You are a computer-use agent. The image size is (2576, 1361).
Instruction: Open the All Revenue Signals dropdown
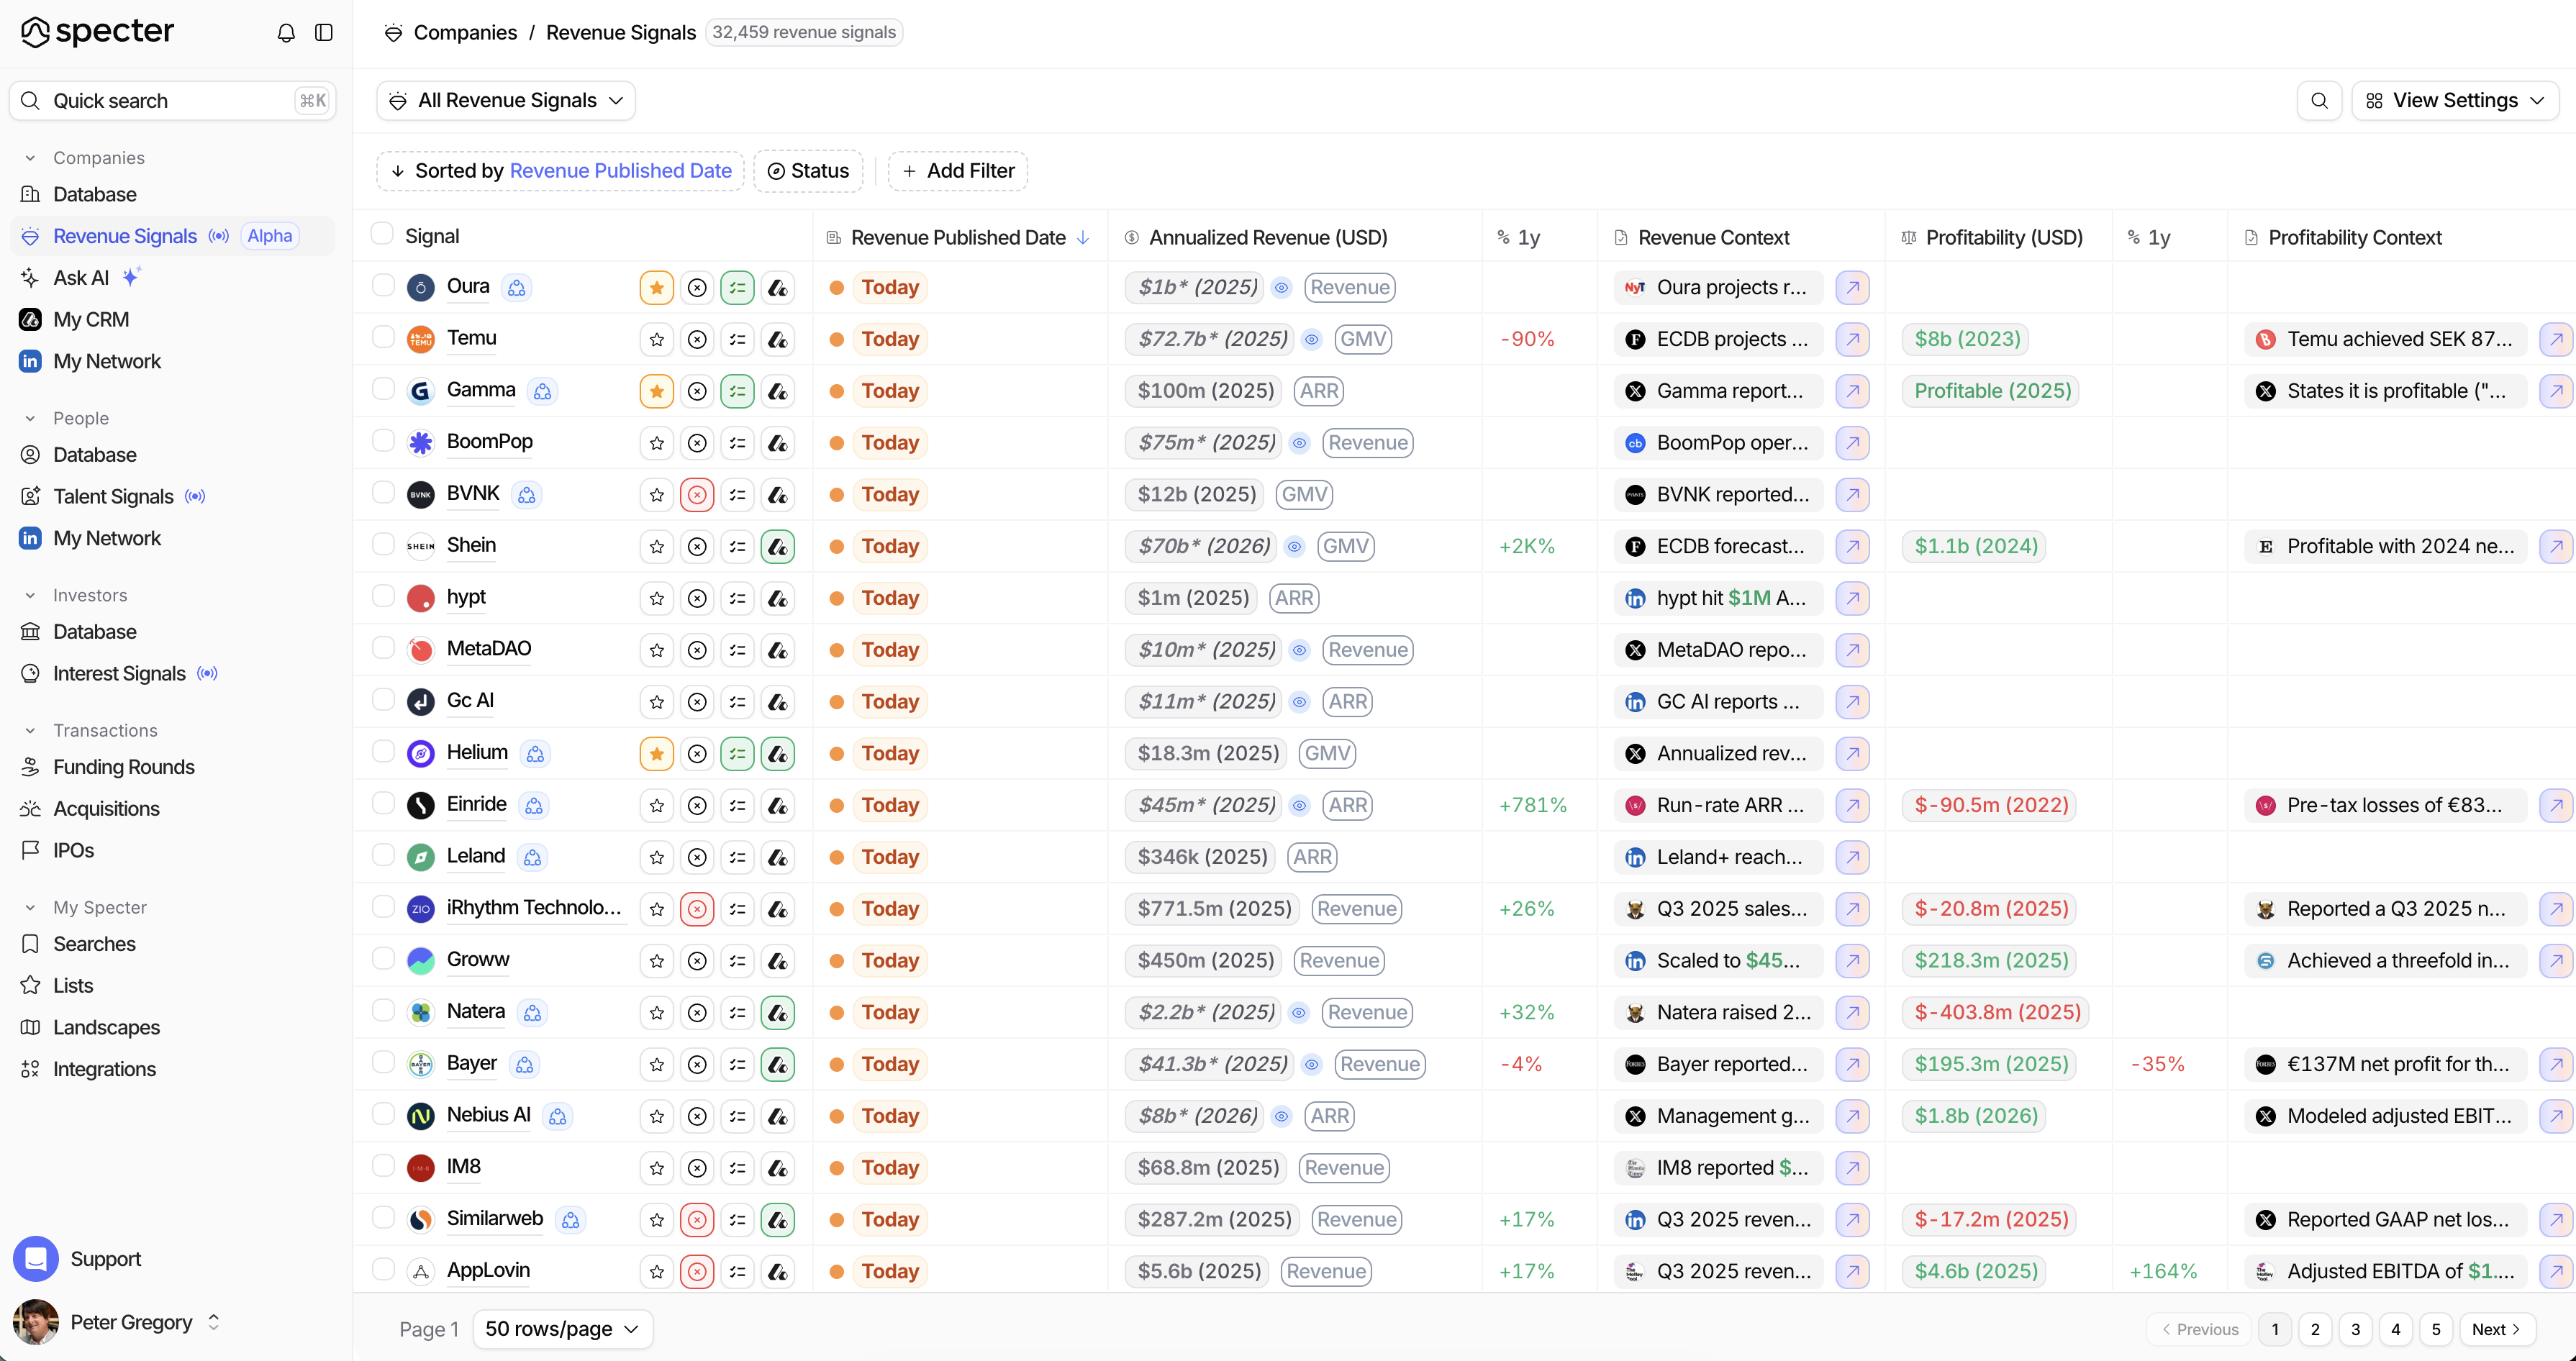click(506, 100)
